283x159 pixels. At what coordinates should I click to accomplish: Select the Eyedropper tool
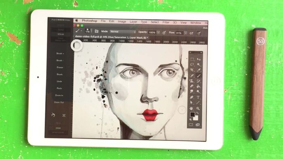pyautogui.click(x=199, y=70)
